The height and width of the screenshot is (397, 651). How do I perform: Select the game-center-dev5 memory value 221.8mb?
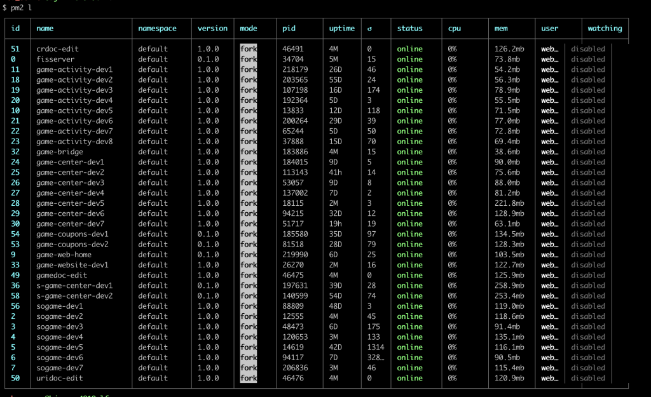click(x=507, y=203)
